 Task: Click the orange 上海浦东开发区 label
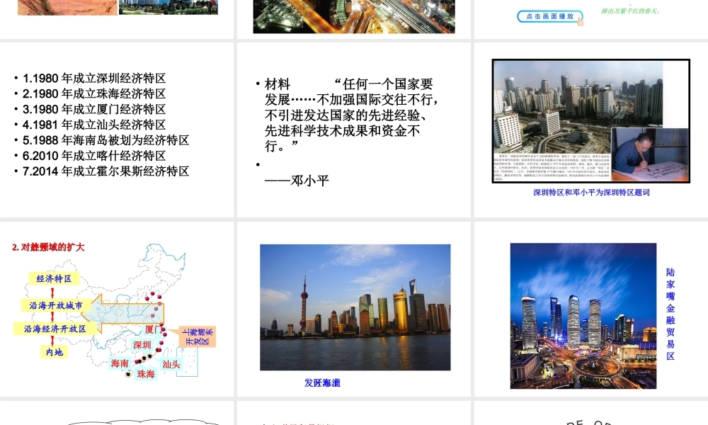pyautogui.click(x=198, y=337)
